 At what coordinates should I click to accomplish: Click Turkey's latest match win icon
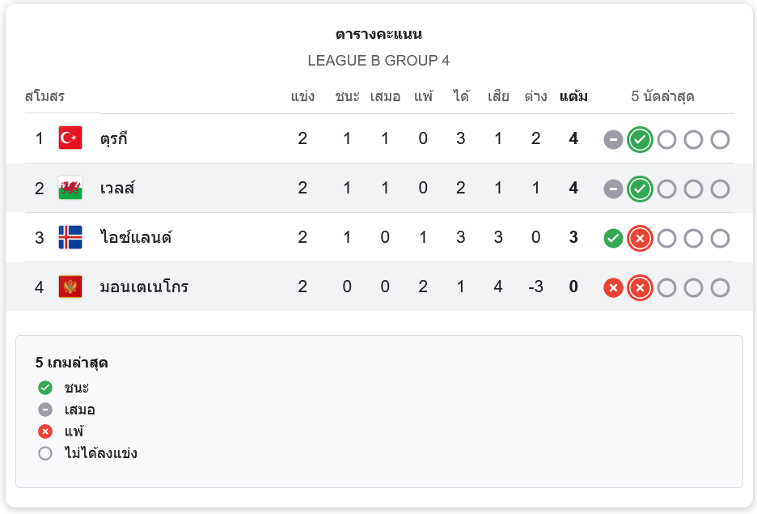640,139
